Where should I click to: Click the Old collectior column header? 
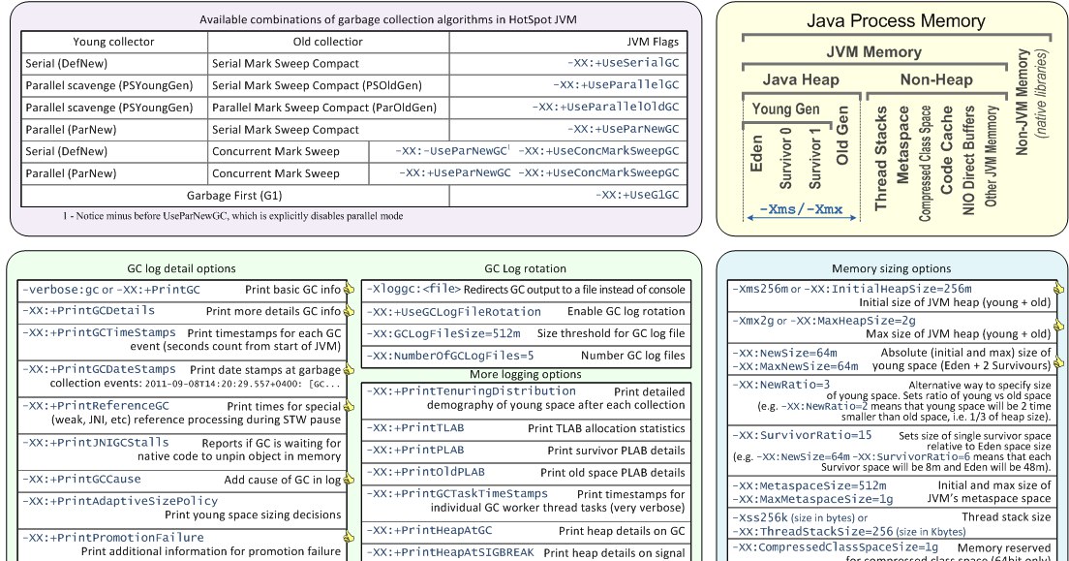(x=328, y=42)
